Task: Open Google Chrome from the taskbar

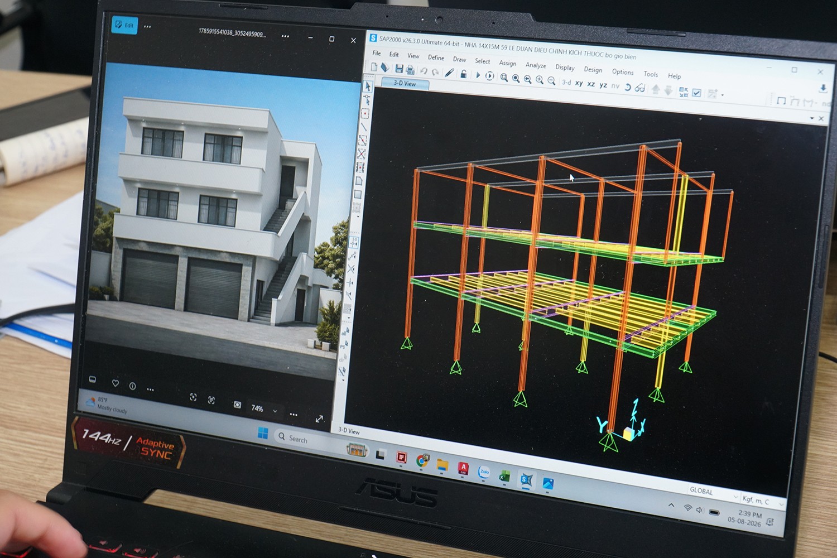Action: (422, 460)
